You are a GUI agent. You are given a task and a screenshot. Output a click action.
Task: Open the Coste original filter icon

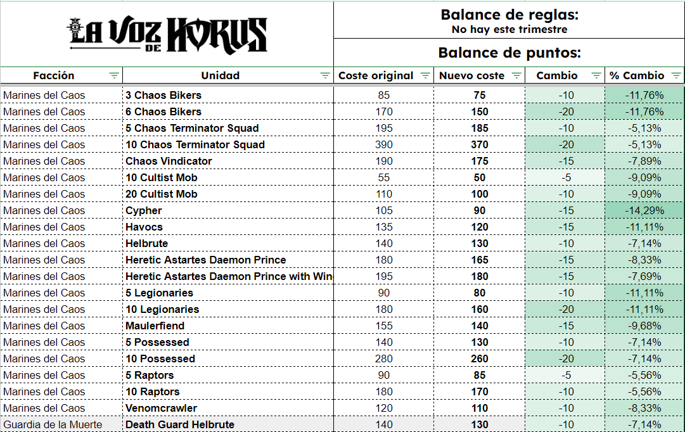coord(425,75)
